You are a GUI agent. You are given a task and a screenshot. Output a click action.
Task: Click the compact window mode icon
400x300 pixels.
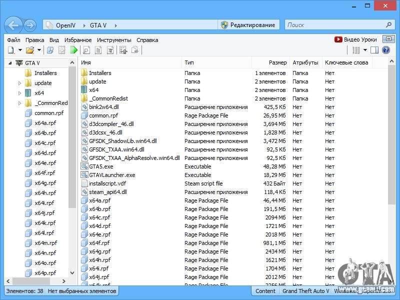388,39
